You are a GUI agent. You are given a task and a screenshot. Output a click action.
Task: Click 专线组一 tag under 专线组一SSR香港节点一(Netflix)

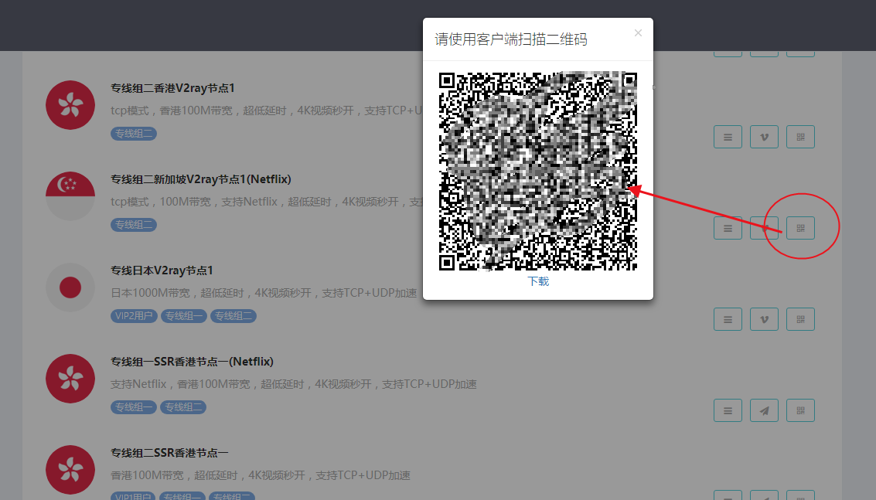click(134, 406)
